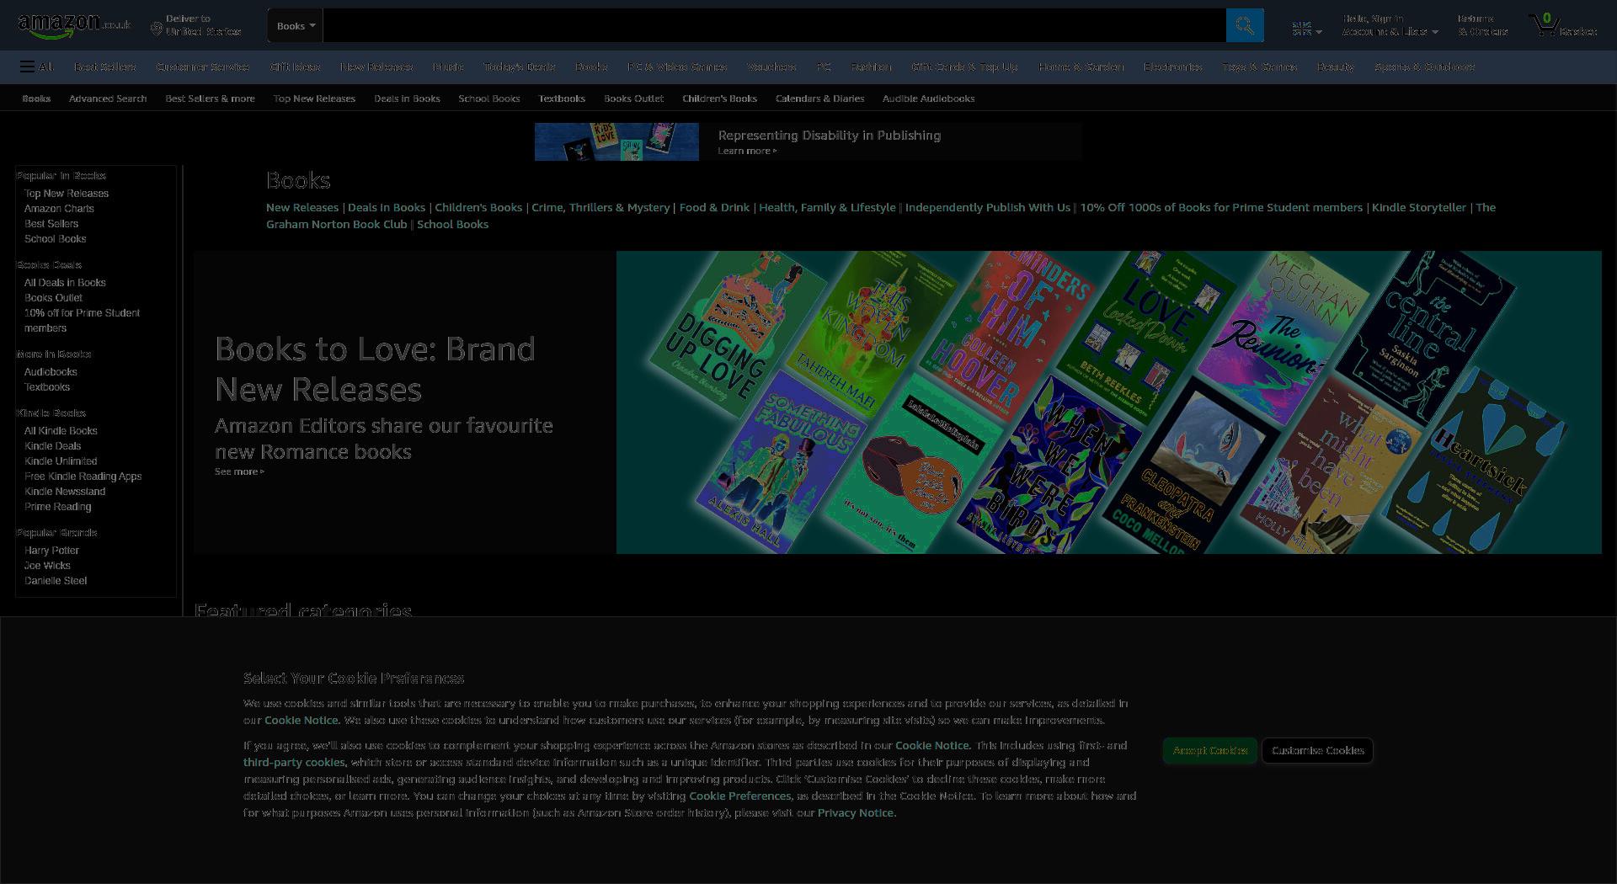Open Privacy Notice link
The height and width of the screenshot is (884, 1617).
click(x=856, y=812)
